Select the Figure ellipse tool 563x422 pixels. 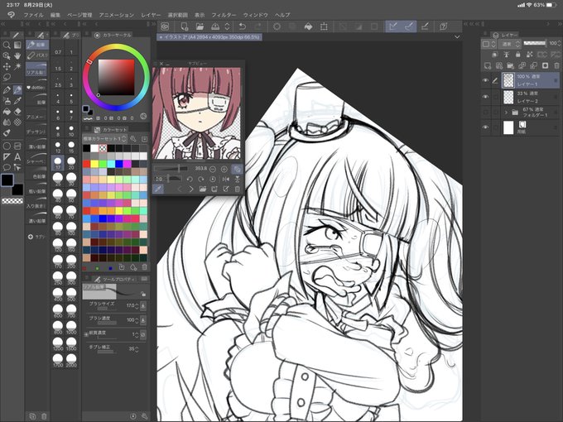(7, 146)
